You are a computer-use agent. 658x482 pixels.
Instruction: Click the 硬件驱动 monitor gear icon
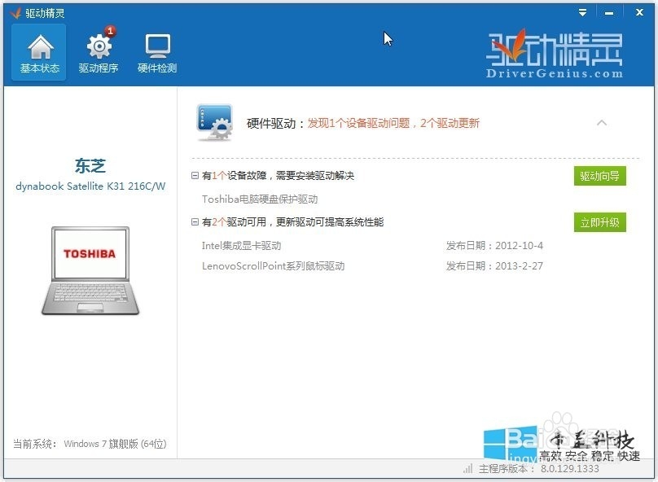pyautogui.click(x=214, y=122)
